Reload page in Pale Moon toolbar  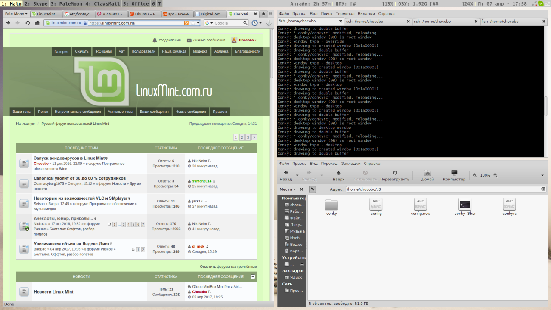[x=28, y=23]
